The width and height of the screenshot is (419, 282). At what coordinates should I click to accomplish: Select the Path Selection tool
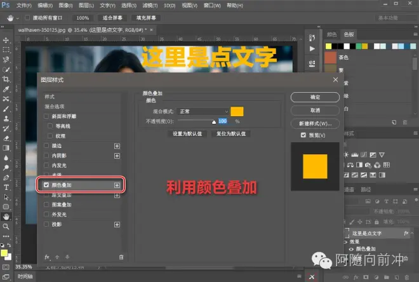tap(6, 198)
